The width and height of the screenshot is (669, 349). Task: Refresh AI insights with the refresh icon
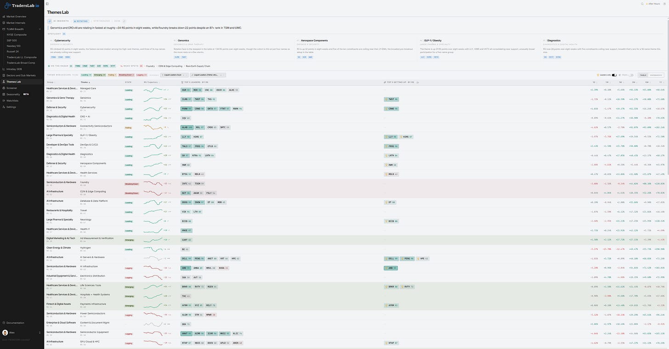pyautogui.click(x=124, y=21)
